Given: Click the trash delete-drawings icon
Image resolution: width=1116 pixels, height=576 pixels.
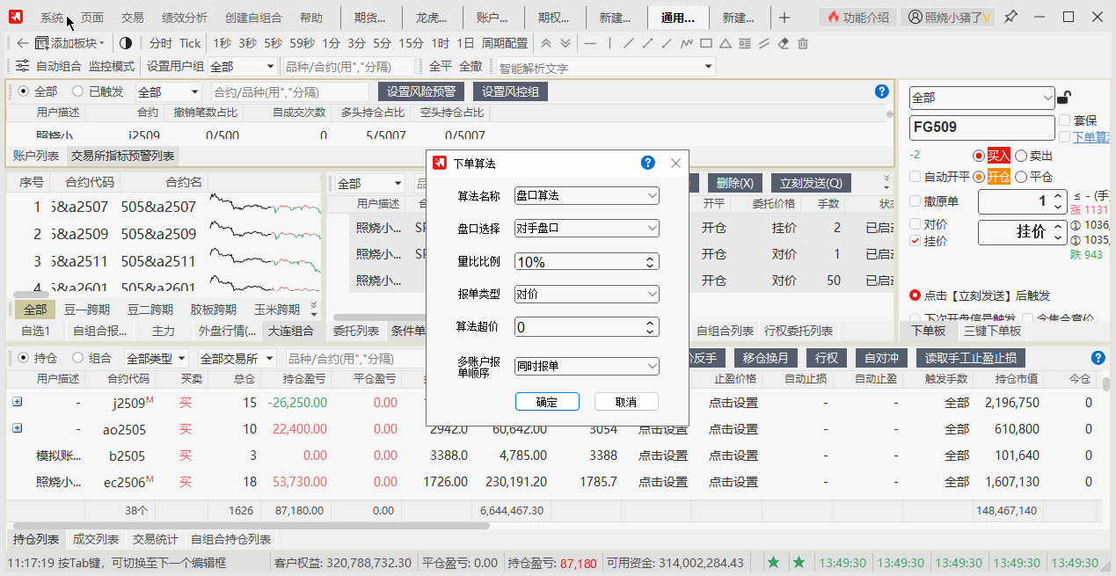Looking at the screenshot, I should click(x=802, y=43).
